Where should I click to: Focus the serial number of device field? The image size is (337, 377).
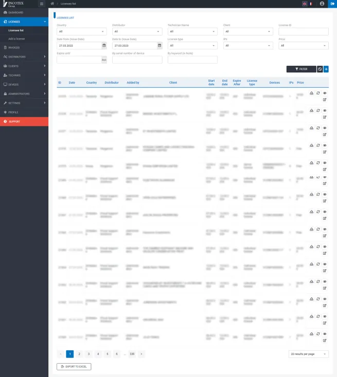tap(137, 60)
